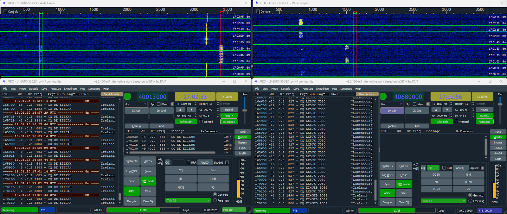Click frequency display 40013000 in L1-DUO
The image size is (507, 214).
tap(152, 97)
